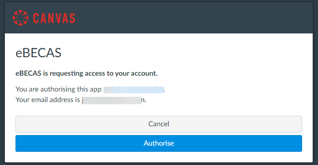
Task: Click the white space between text and Cancel button
Action: point(159,110)
